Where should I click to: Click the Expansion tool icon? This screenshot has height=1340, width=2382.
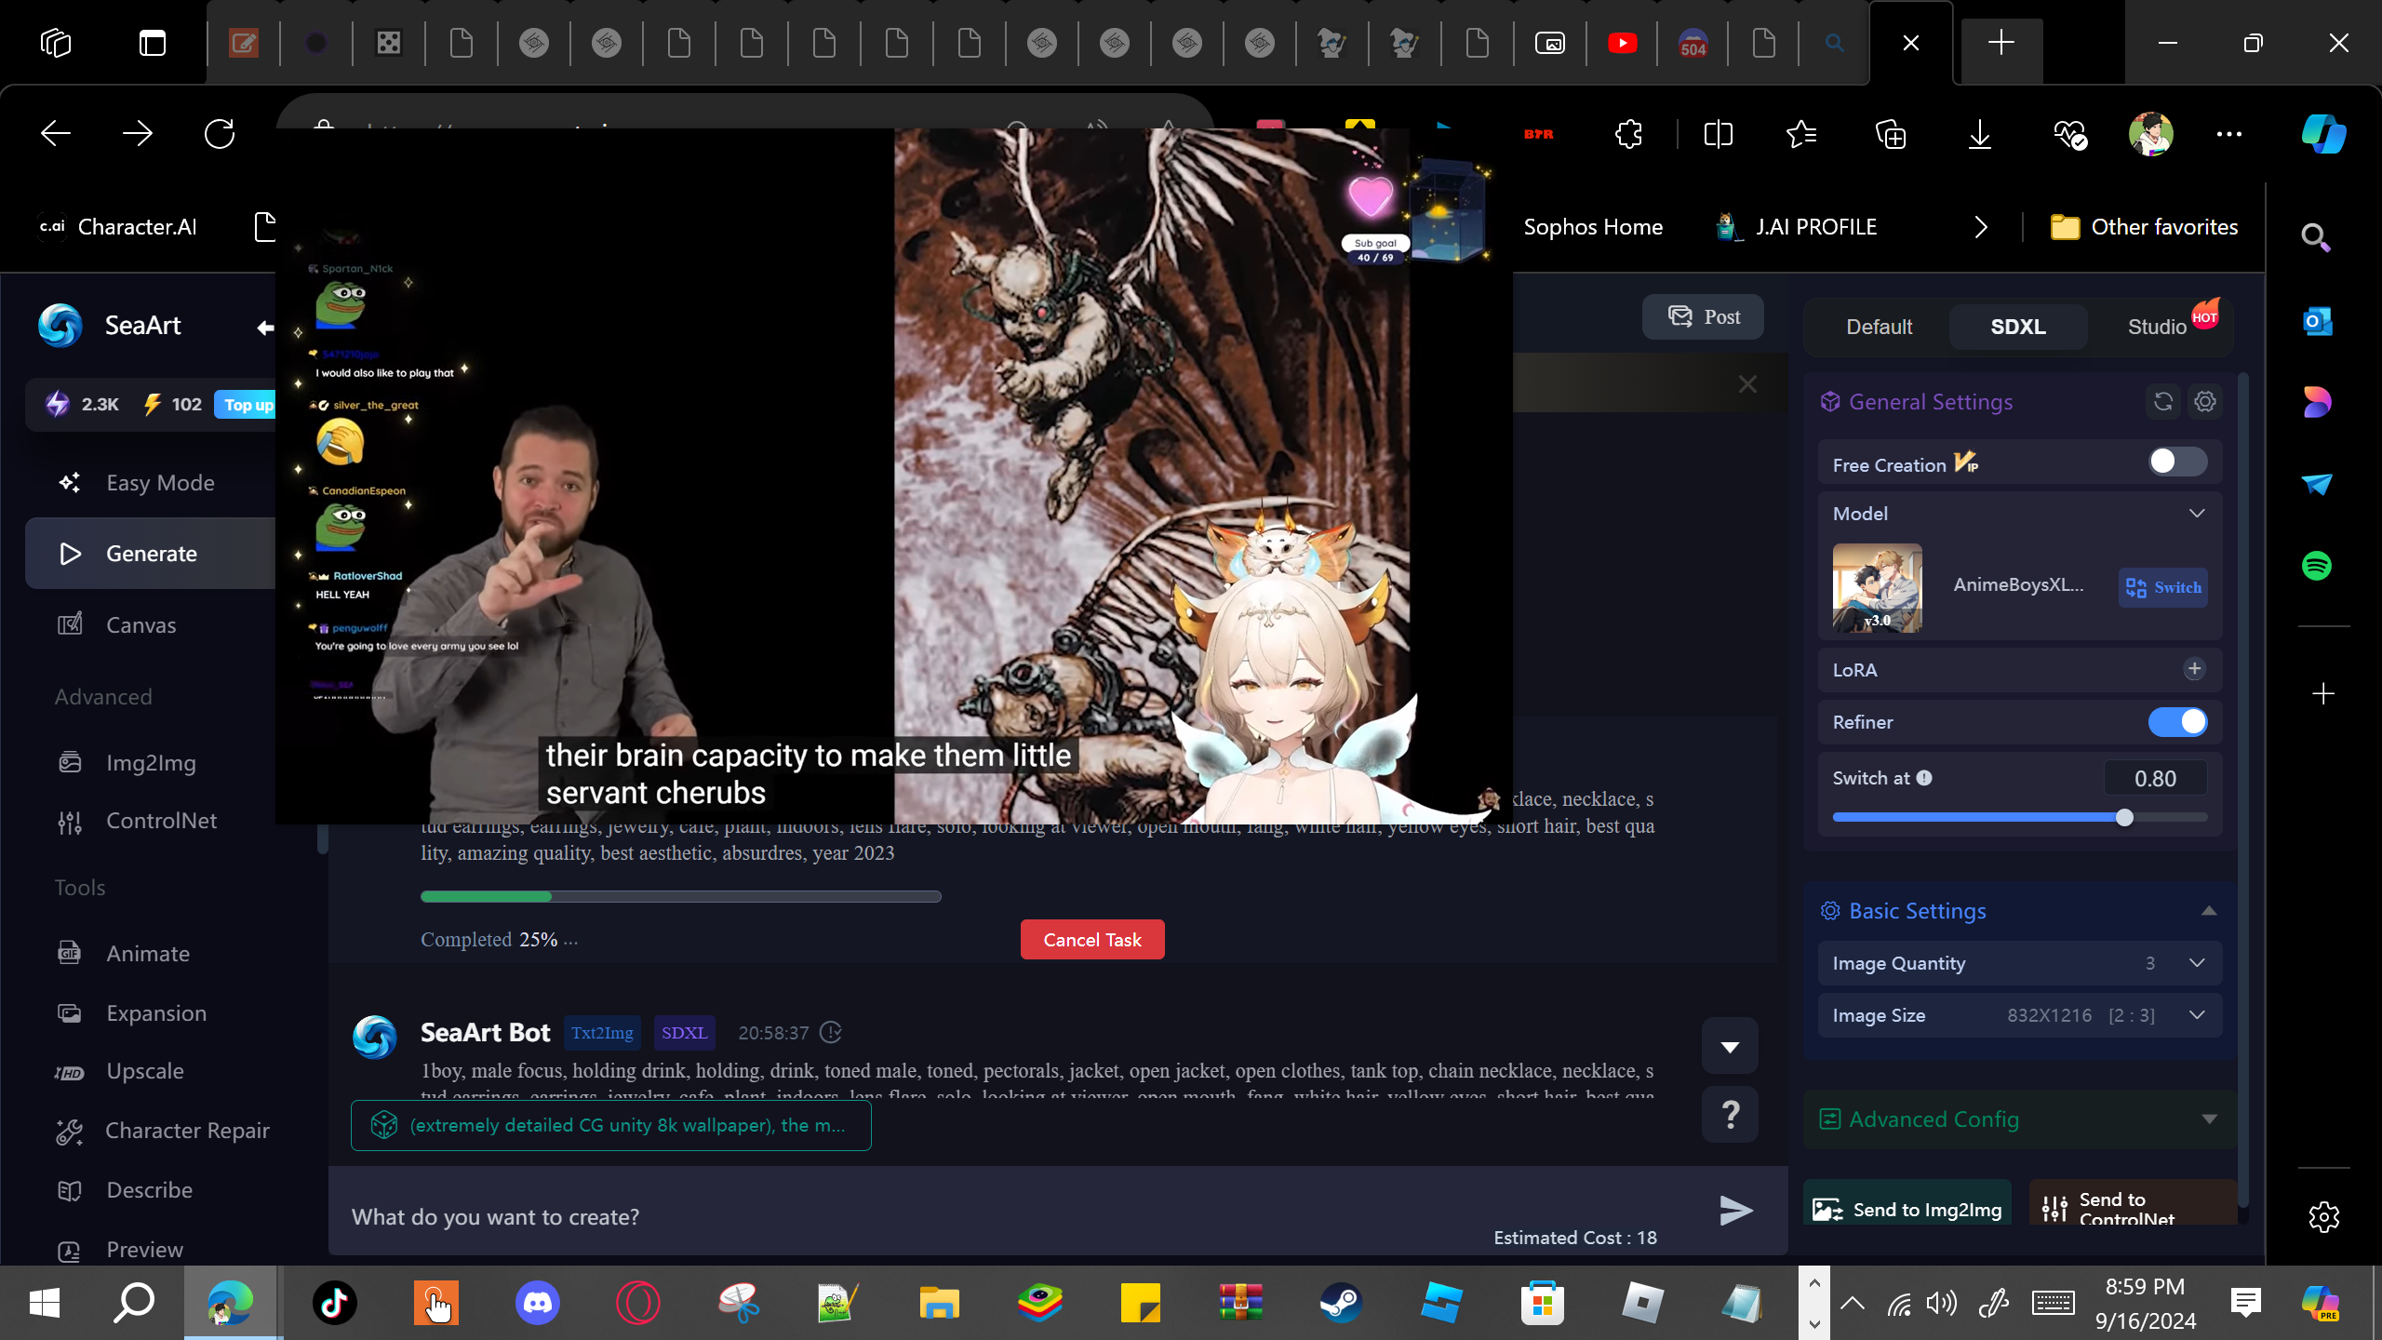coord(70,1013)
